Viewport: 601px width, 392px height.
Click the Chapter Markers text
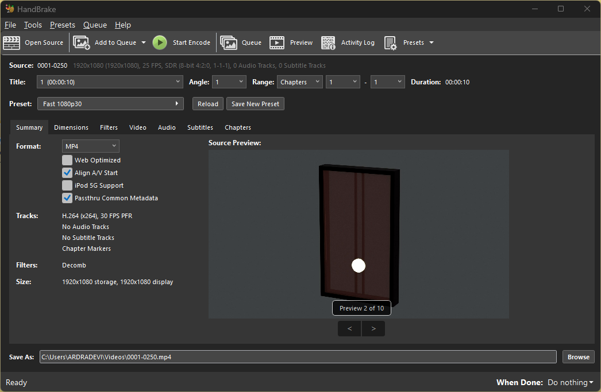pyautogui.click(x=86, y=249)
